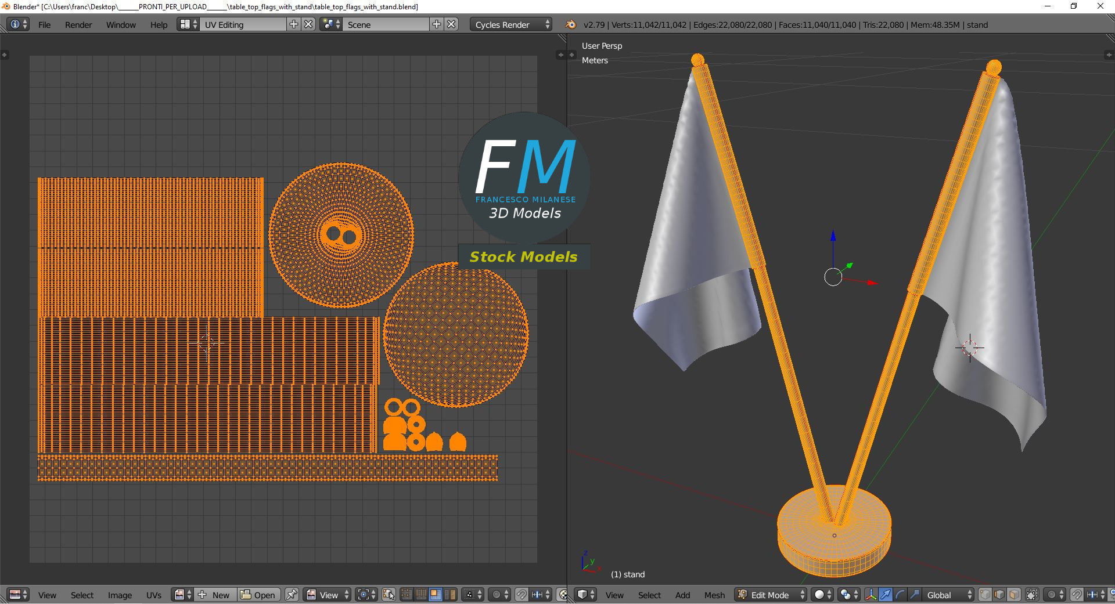
Task: Open UV editor snap target selector
Action: pyautogui.click(x=541, y=595)
